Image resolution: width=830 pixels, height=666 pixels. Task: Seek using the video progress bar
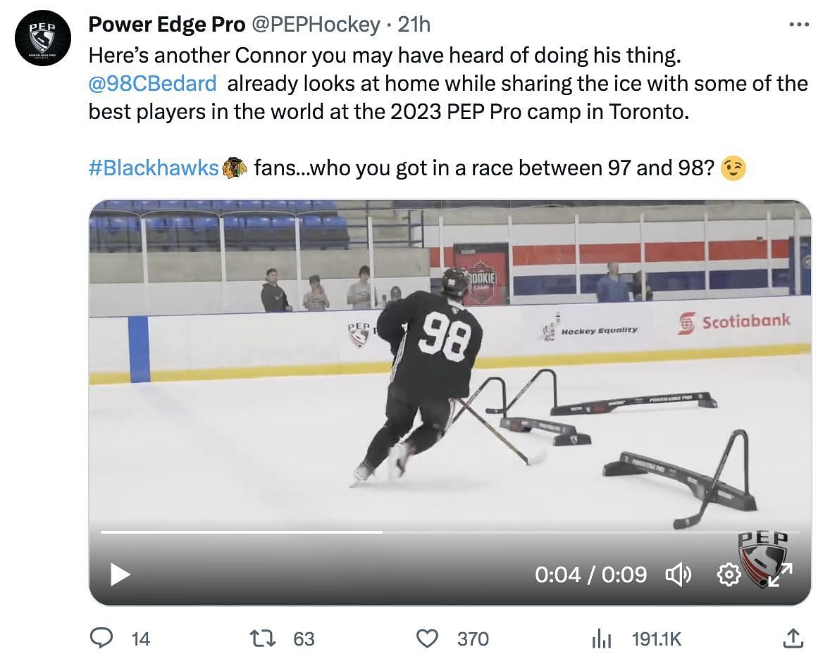(450, 532)
